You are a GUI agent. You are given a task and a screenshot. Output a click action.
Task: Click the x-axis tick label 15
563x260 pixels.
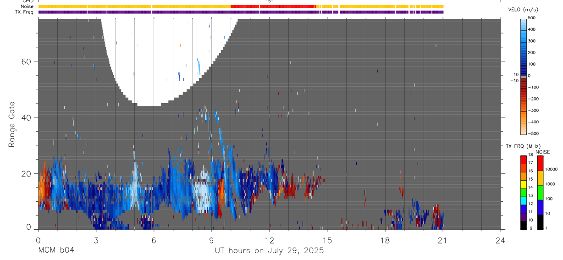tap(327, 240)
